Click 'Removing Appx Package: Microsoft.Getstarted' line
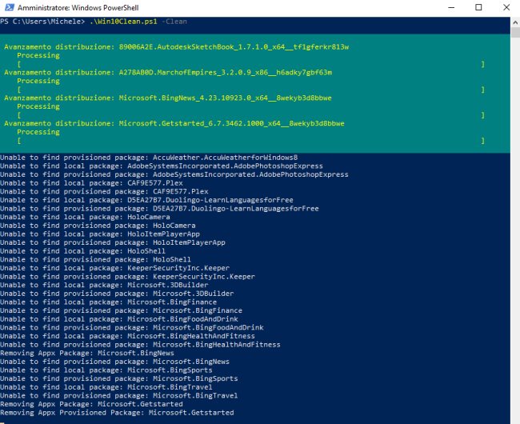The height and width of the screenshot is (424, 520). coord(91,404)
